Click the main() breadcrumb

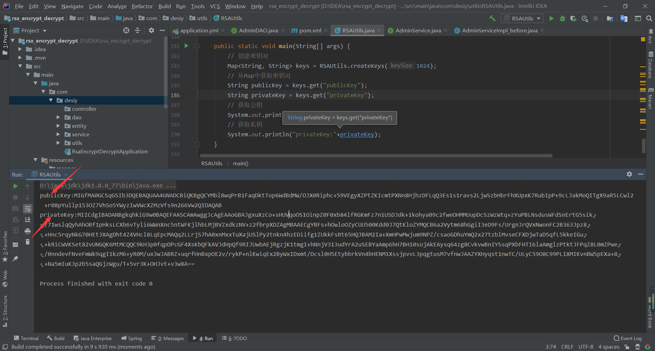[x=241, y=164]
